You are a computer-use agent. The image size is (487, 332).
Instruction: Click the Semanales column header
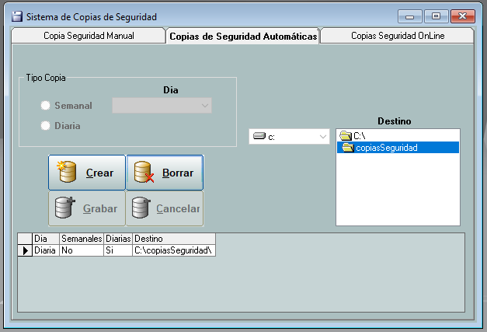82,239
